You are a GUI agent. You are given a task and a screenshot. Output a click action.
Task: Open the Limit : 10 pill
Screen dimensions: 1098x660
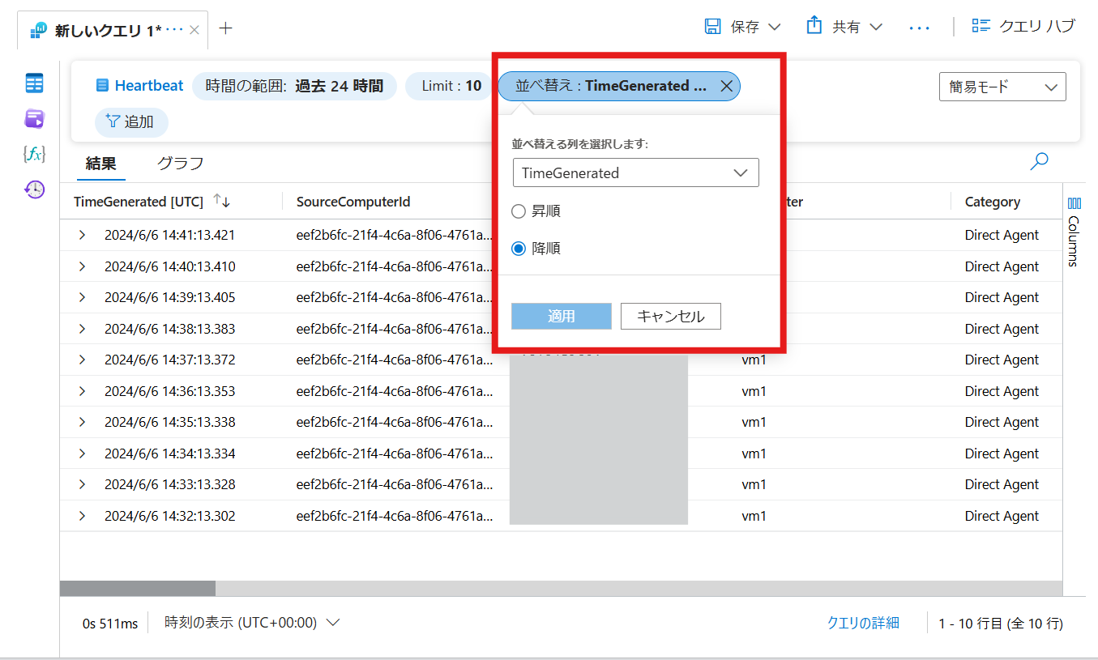coord(451,86)
